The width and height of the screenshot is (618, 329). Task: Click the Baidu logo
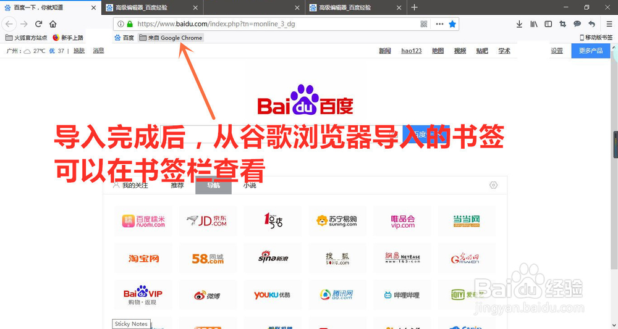point(305,99)
